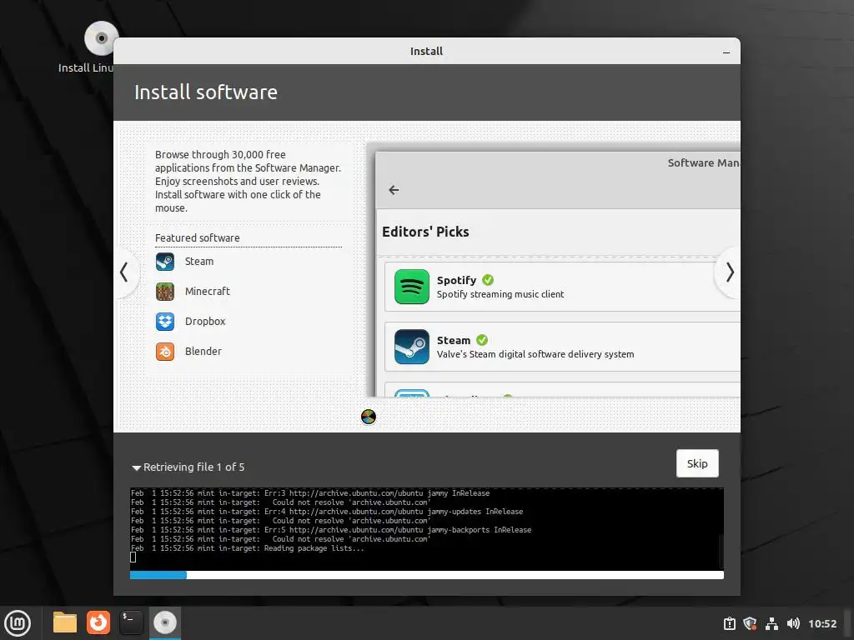The width and height of the screenshot is (854, 640).
Task: Click the Minecraft icon in featured software
Action: point(165,292)
